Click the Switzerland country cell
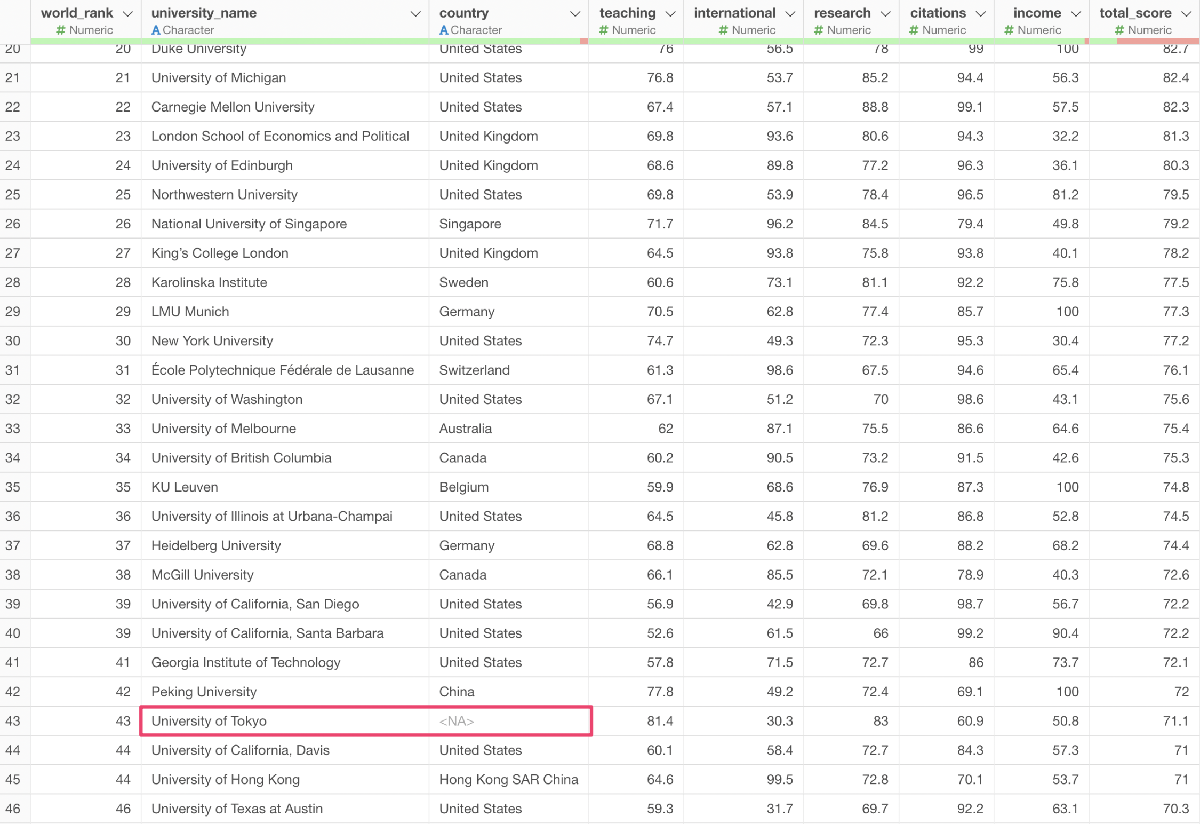The height and width of the screenshot is (824, 1200). tap(509, 370)
